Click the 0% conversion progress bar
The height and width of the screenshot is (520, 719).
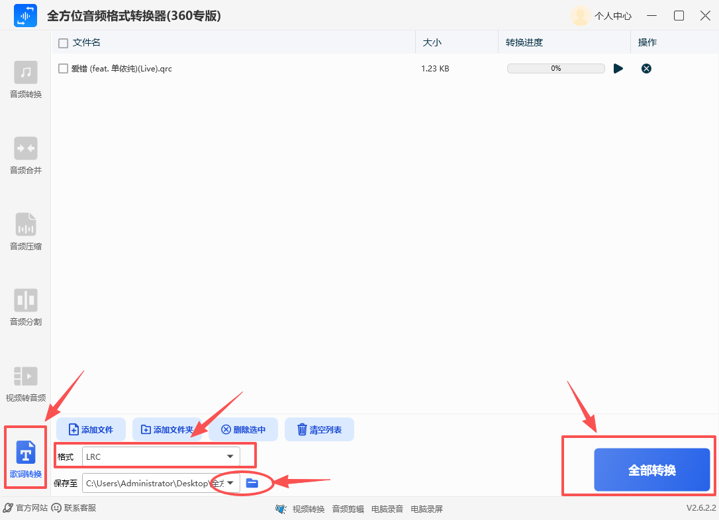(555, 68)
